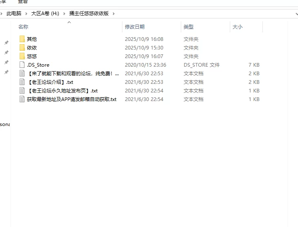The image size is (298, 227).
Task: Click the DS_STORE 文件 type cell
Action: click(202, 65)
